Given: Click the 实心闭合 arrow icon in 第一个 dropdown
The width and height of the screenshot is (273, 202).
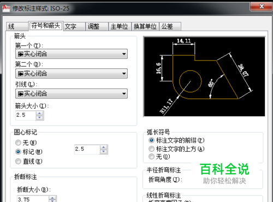Looking at the screenshot, I should pos(21,54).
